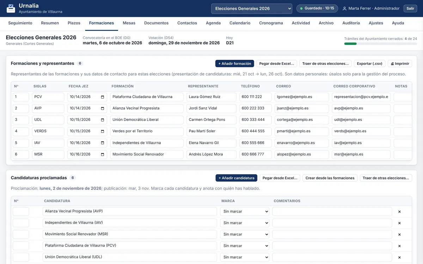
Task: Click the Añadir candidatura button
Action: pyautogui.click(x=237, y=178)
